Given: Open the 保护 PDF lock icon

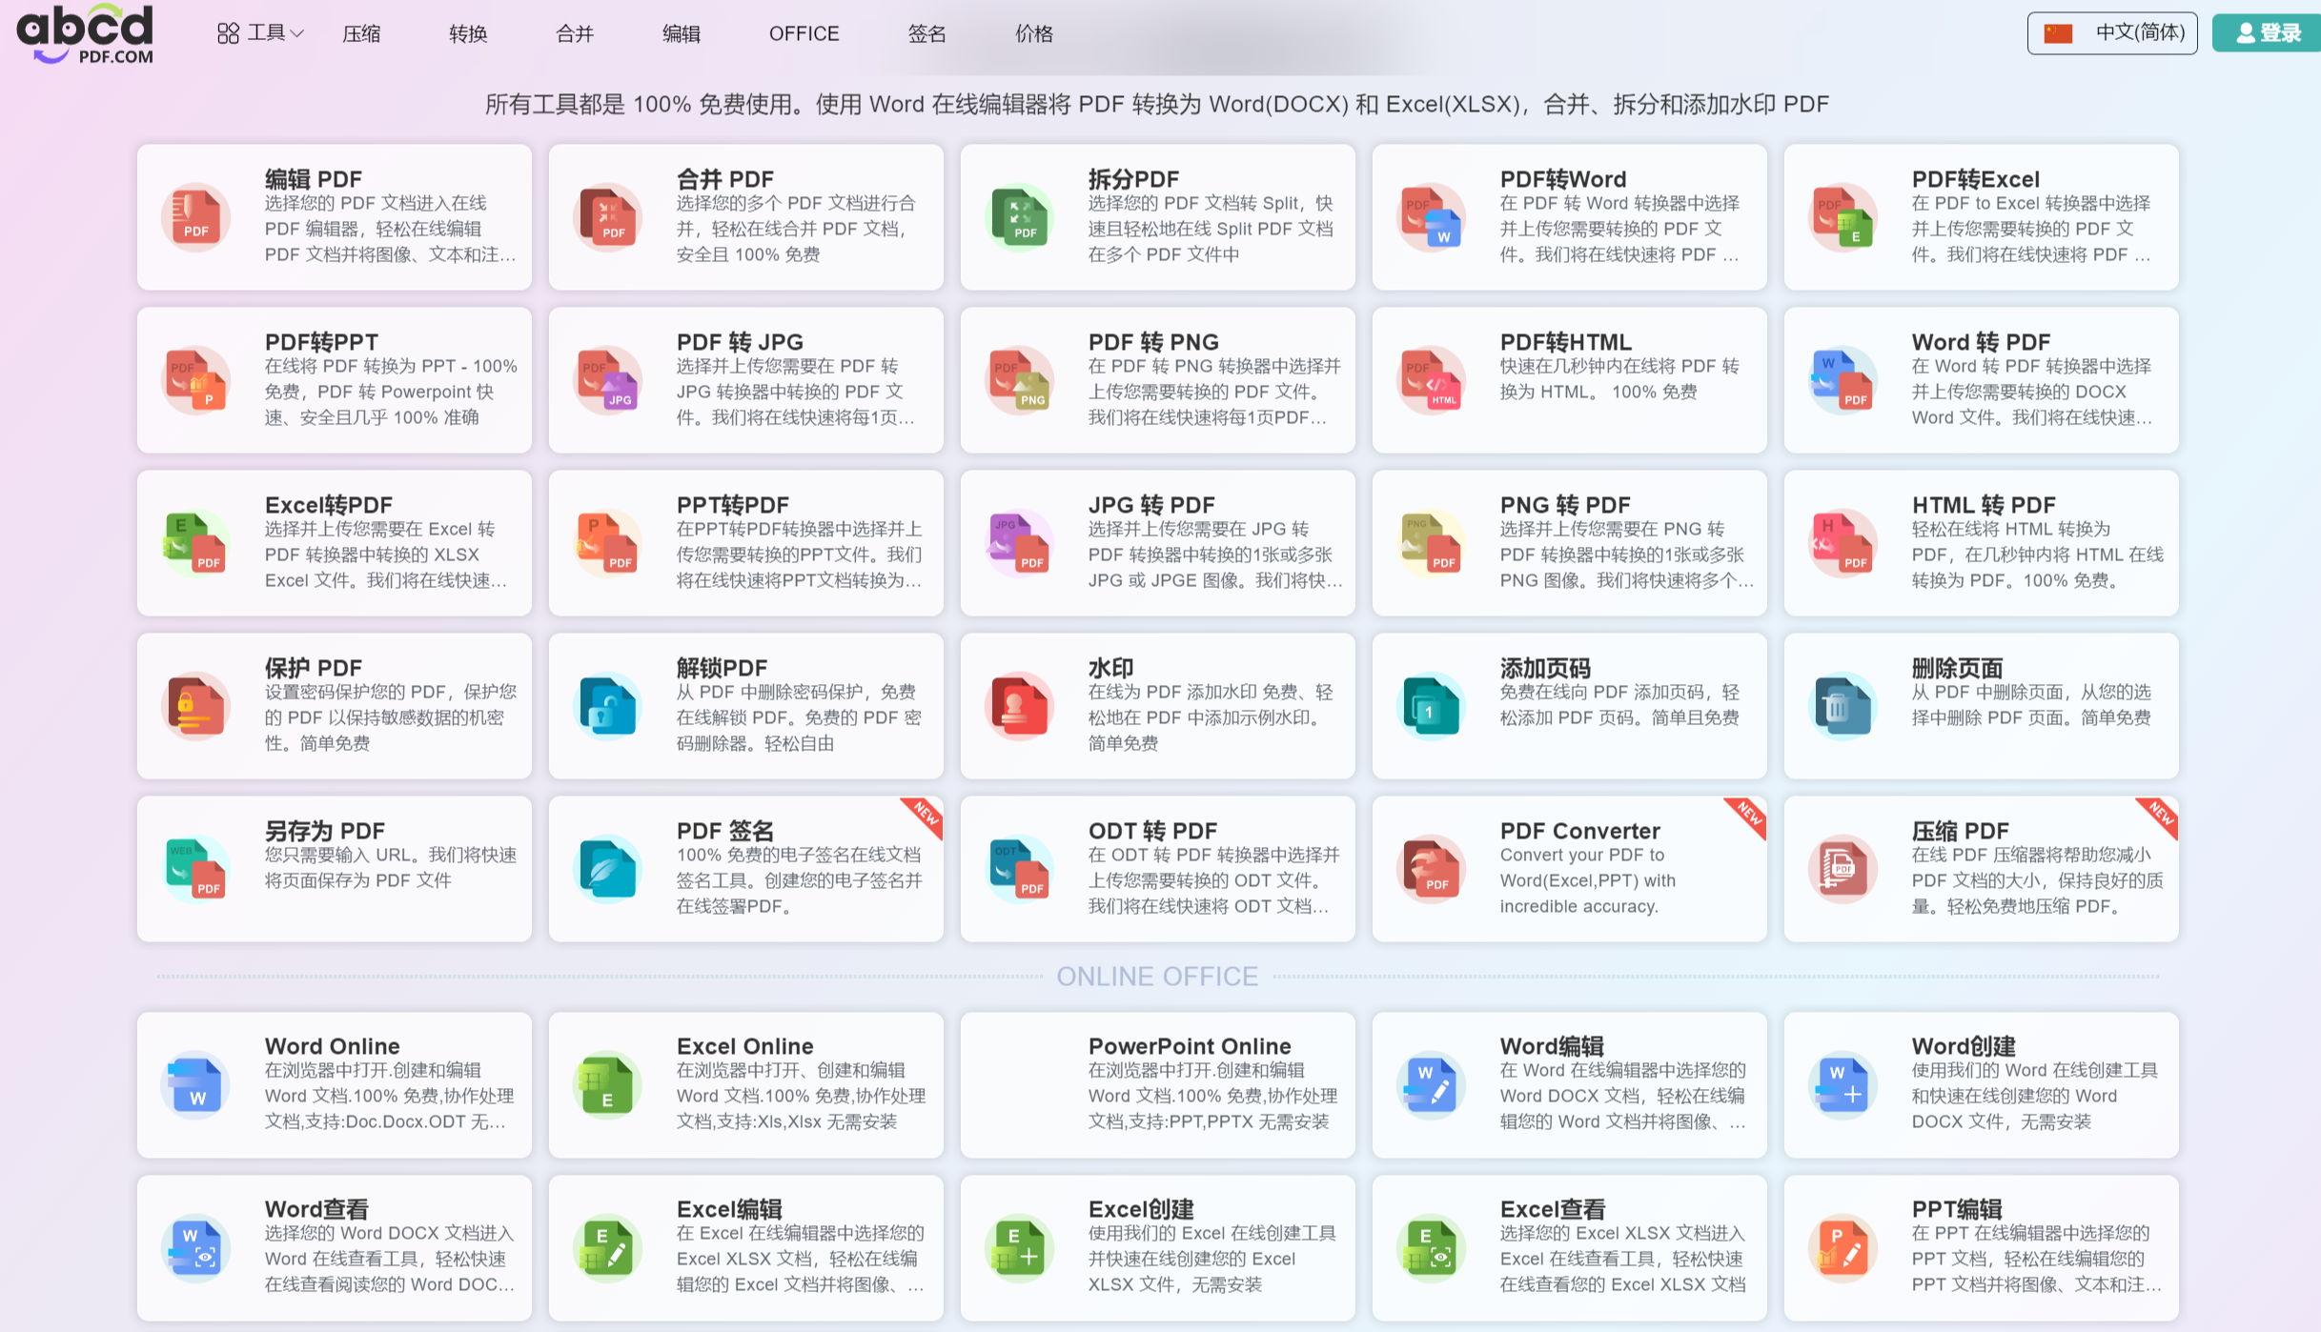Looking at the screenshot, I should click(195, 705).
